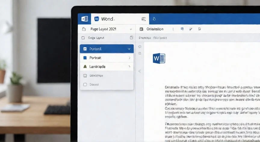Image resolution: width=260 pixels, height=142 pixels.
Task: Select the greyed Emoitrae list entry
Action: [x=107, y=76]
